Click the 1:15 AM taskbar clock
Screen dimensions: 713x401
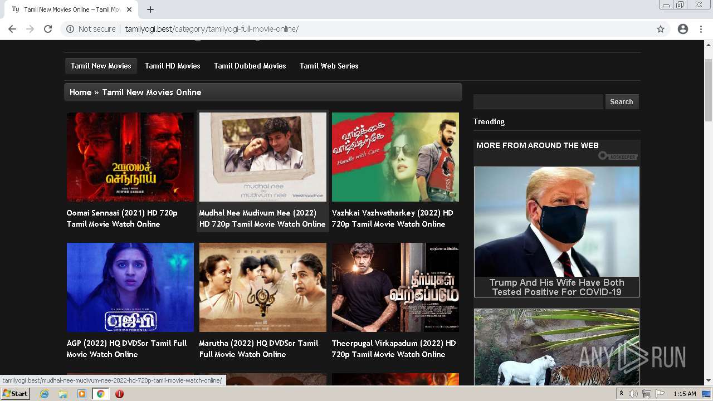pos(685,394)
